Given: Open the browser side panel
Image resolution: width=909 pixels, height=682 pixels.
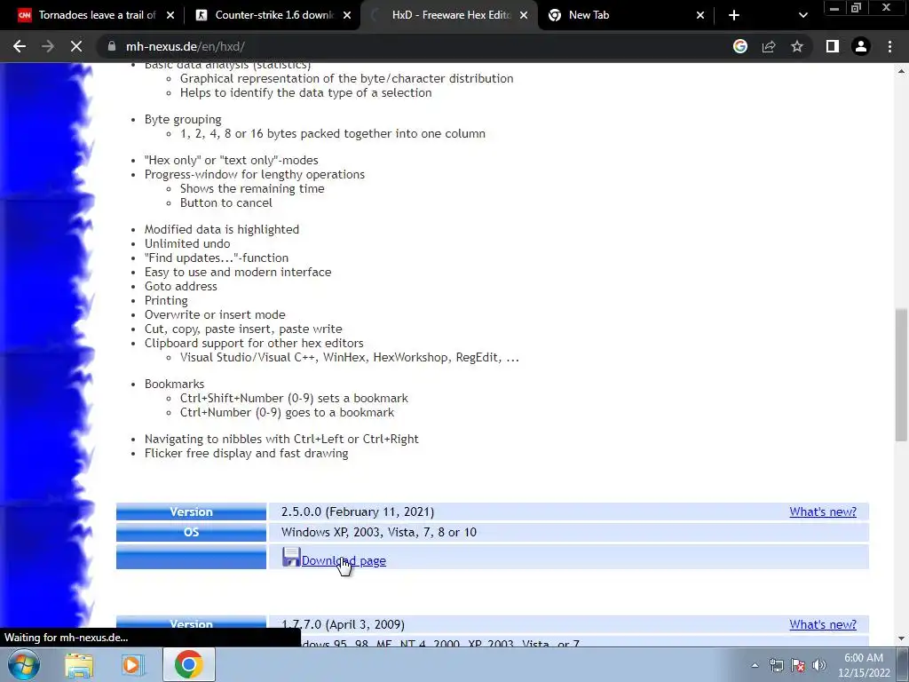Looking at the screenshot, I should (833, 46).
